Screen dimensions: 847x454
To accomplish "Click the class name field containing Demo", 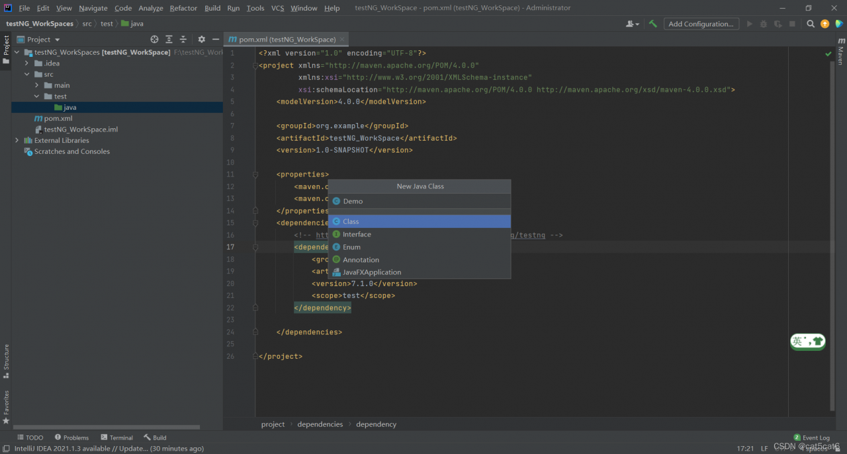I will click(420, 201).
